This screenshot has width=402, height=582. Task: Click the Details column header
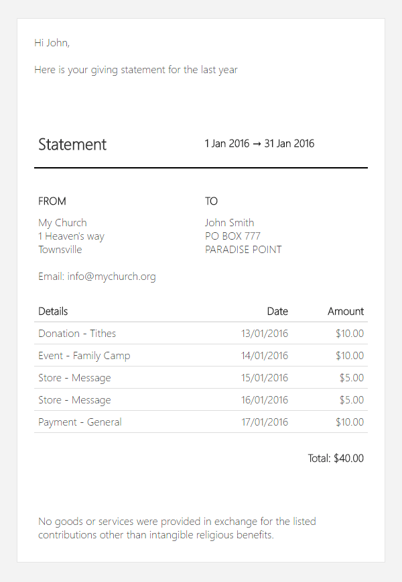point(53,311)
